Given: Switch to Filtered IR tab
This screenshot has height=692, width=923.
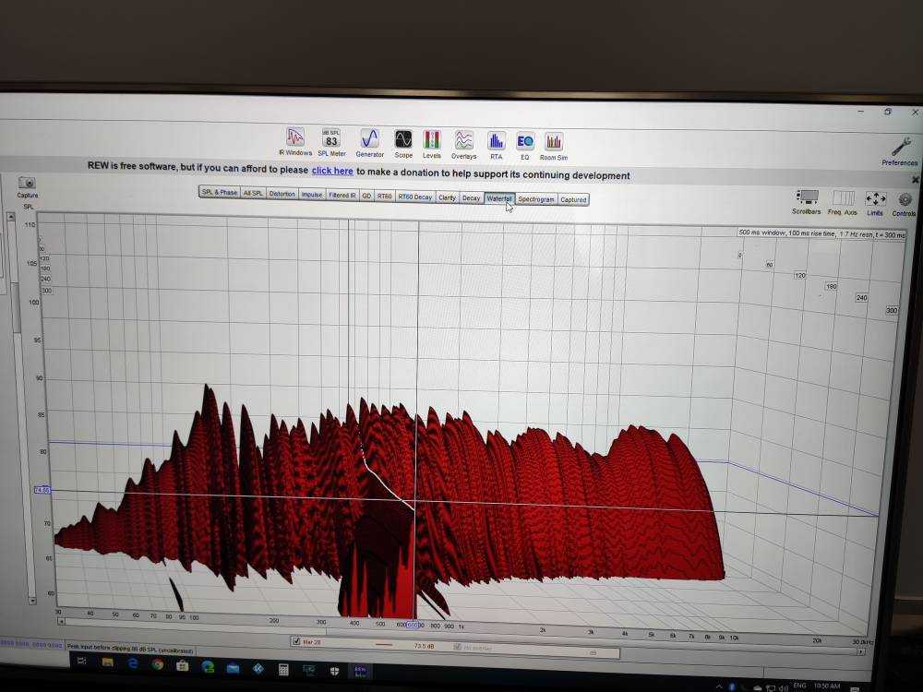Looking at the screenshot, I should point(342,195).
